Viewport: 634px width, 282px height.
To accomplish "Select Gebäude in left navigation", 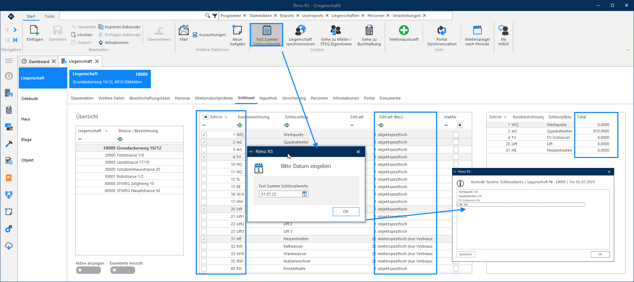I will pyautogui.click(x=30, y=98).
